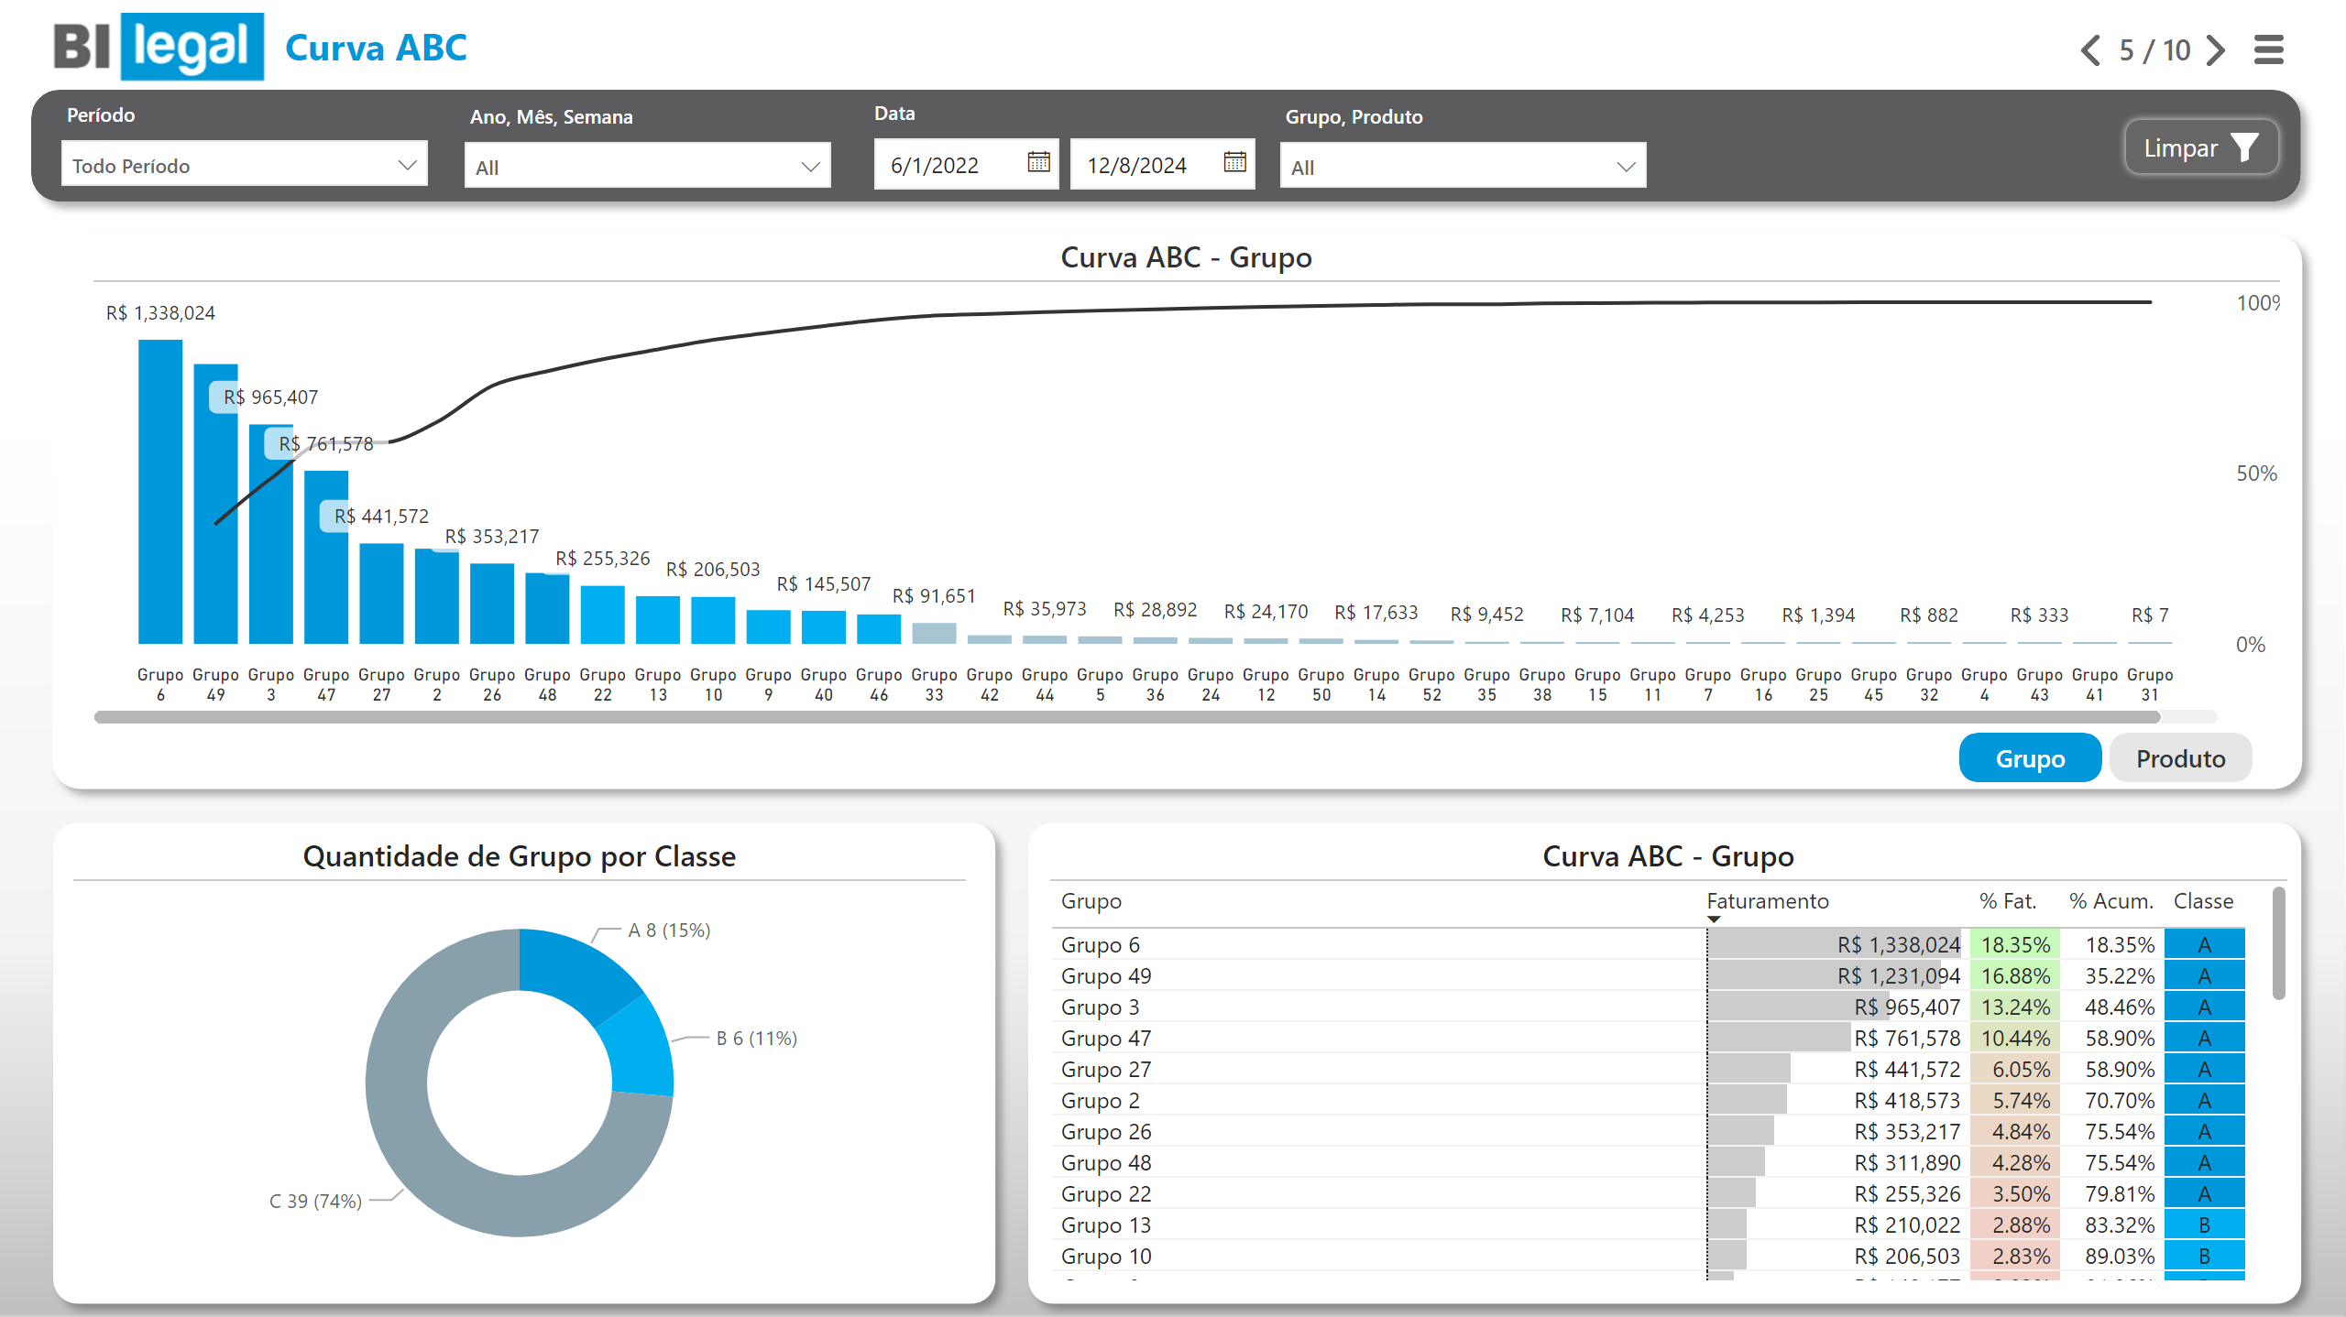Open the start date calendar picker
2346x1317 pixels.
click(1038, 163)
